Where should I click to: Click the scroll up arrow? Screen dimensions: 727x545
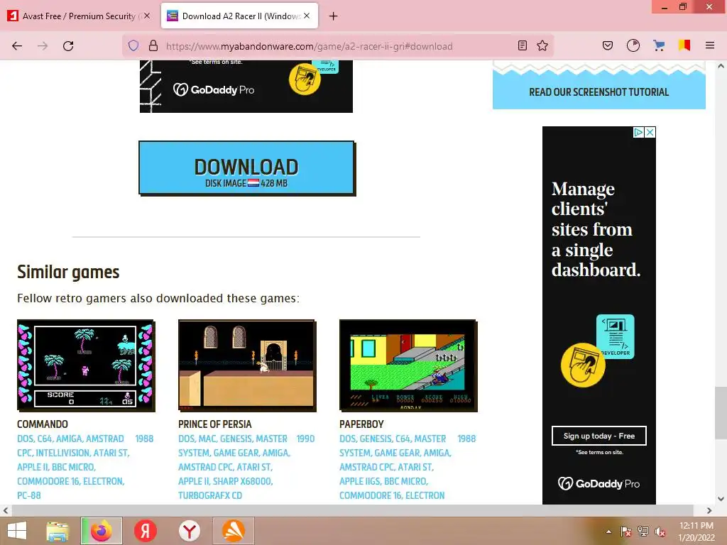pyautogui.click(x=721, y=66)
